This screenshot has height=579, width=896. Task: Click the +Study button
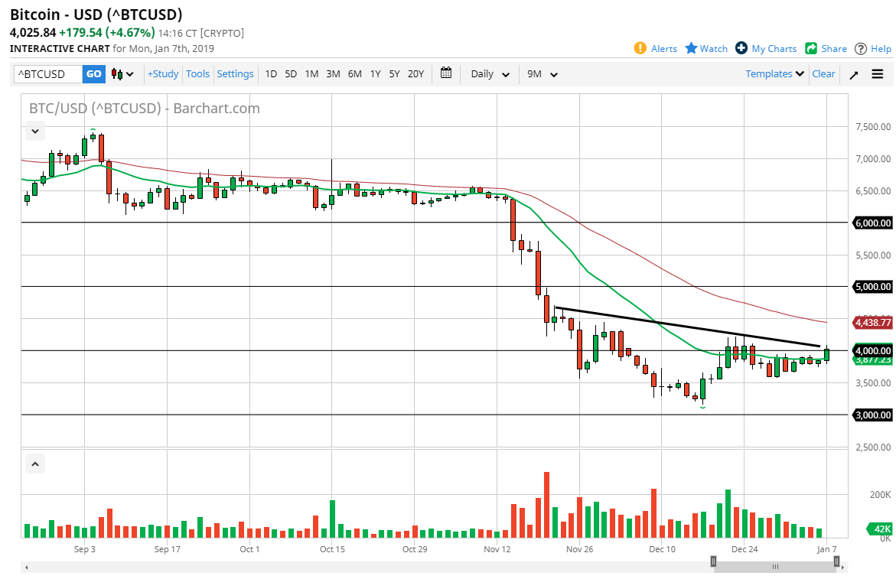[x=163, y=74]
